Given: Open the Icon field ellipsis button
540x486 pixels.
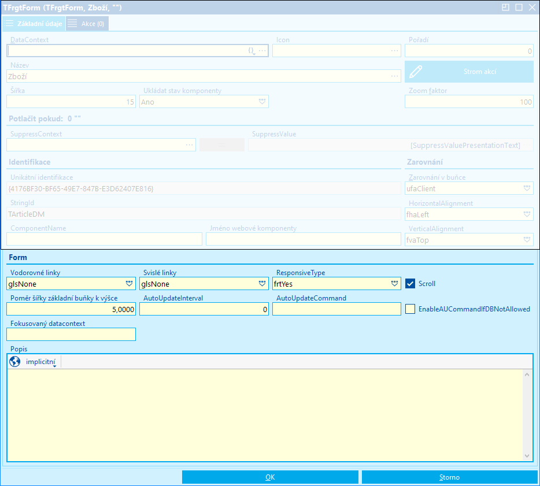Looking at the screenshot, I should tap(395, 51).
